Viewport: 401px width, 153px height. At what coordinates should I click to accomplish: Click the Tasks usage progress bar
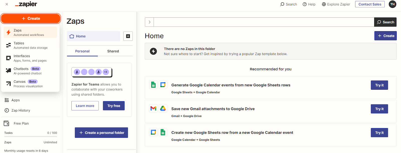(x=31, y=136)
